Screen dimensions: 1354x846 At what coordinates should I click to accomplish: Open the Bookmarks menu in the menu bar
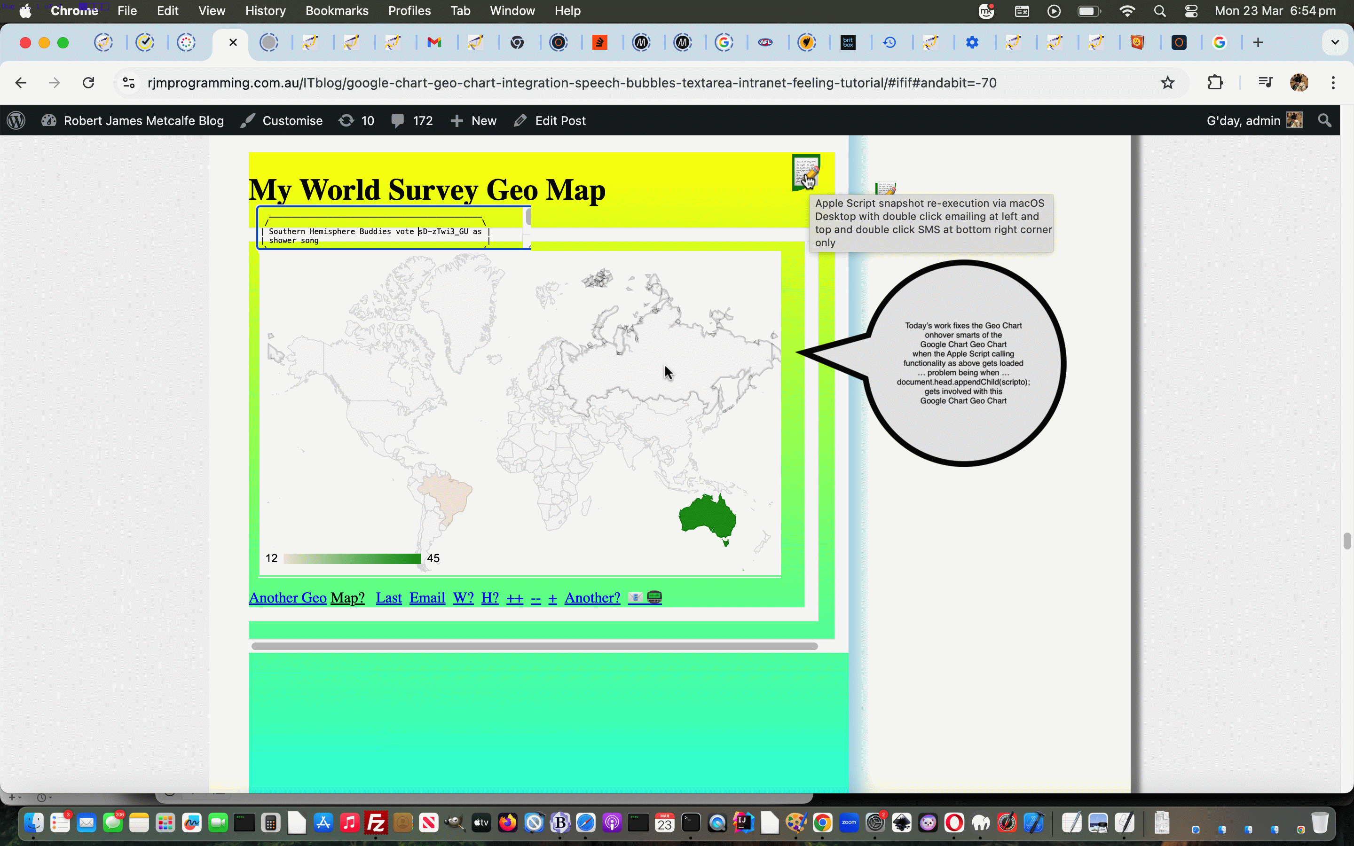[336, 11]
